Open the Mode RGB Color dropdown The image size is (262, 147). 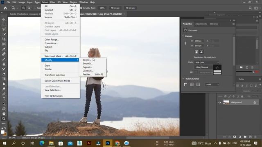click(x=207, y=62)
